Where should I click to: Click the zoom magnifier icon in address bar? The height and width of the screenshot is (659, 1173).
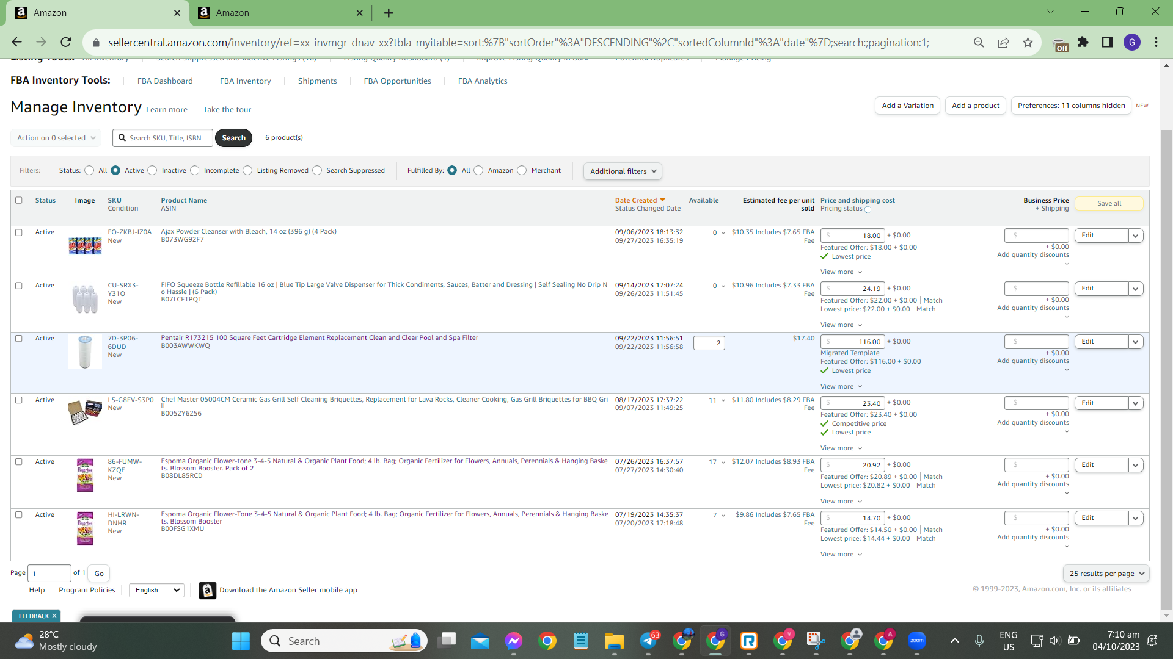pyautogui.click(x=979, y=42)
